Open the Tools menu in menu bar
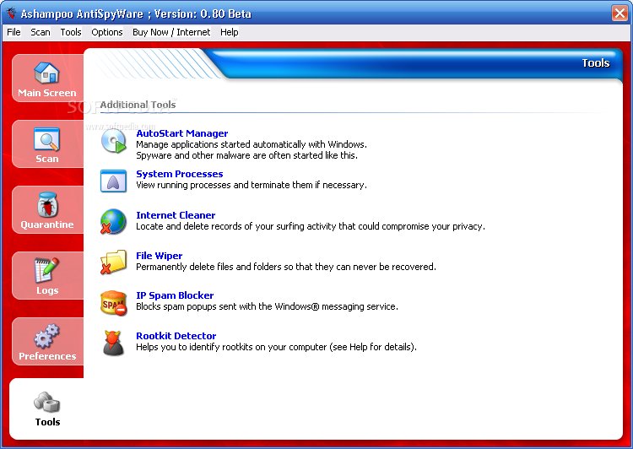 click(71, 32)
